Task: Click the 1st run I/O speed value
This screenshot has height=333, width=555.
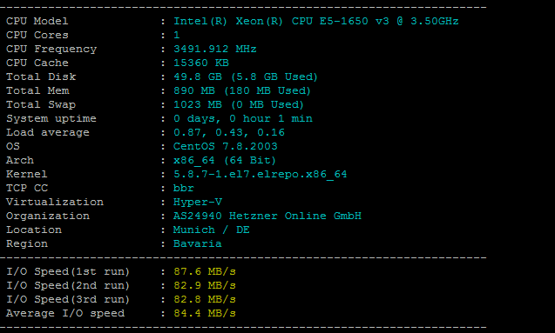Action: [x=205, y=271]
